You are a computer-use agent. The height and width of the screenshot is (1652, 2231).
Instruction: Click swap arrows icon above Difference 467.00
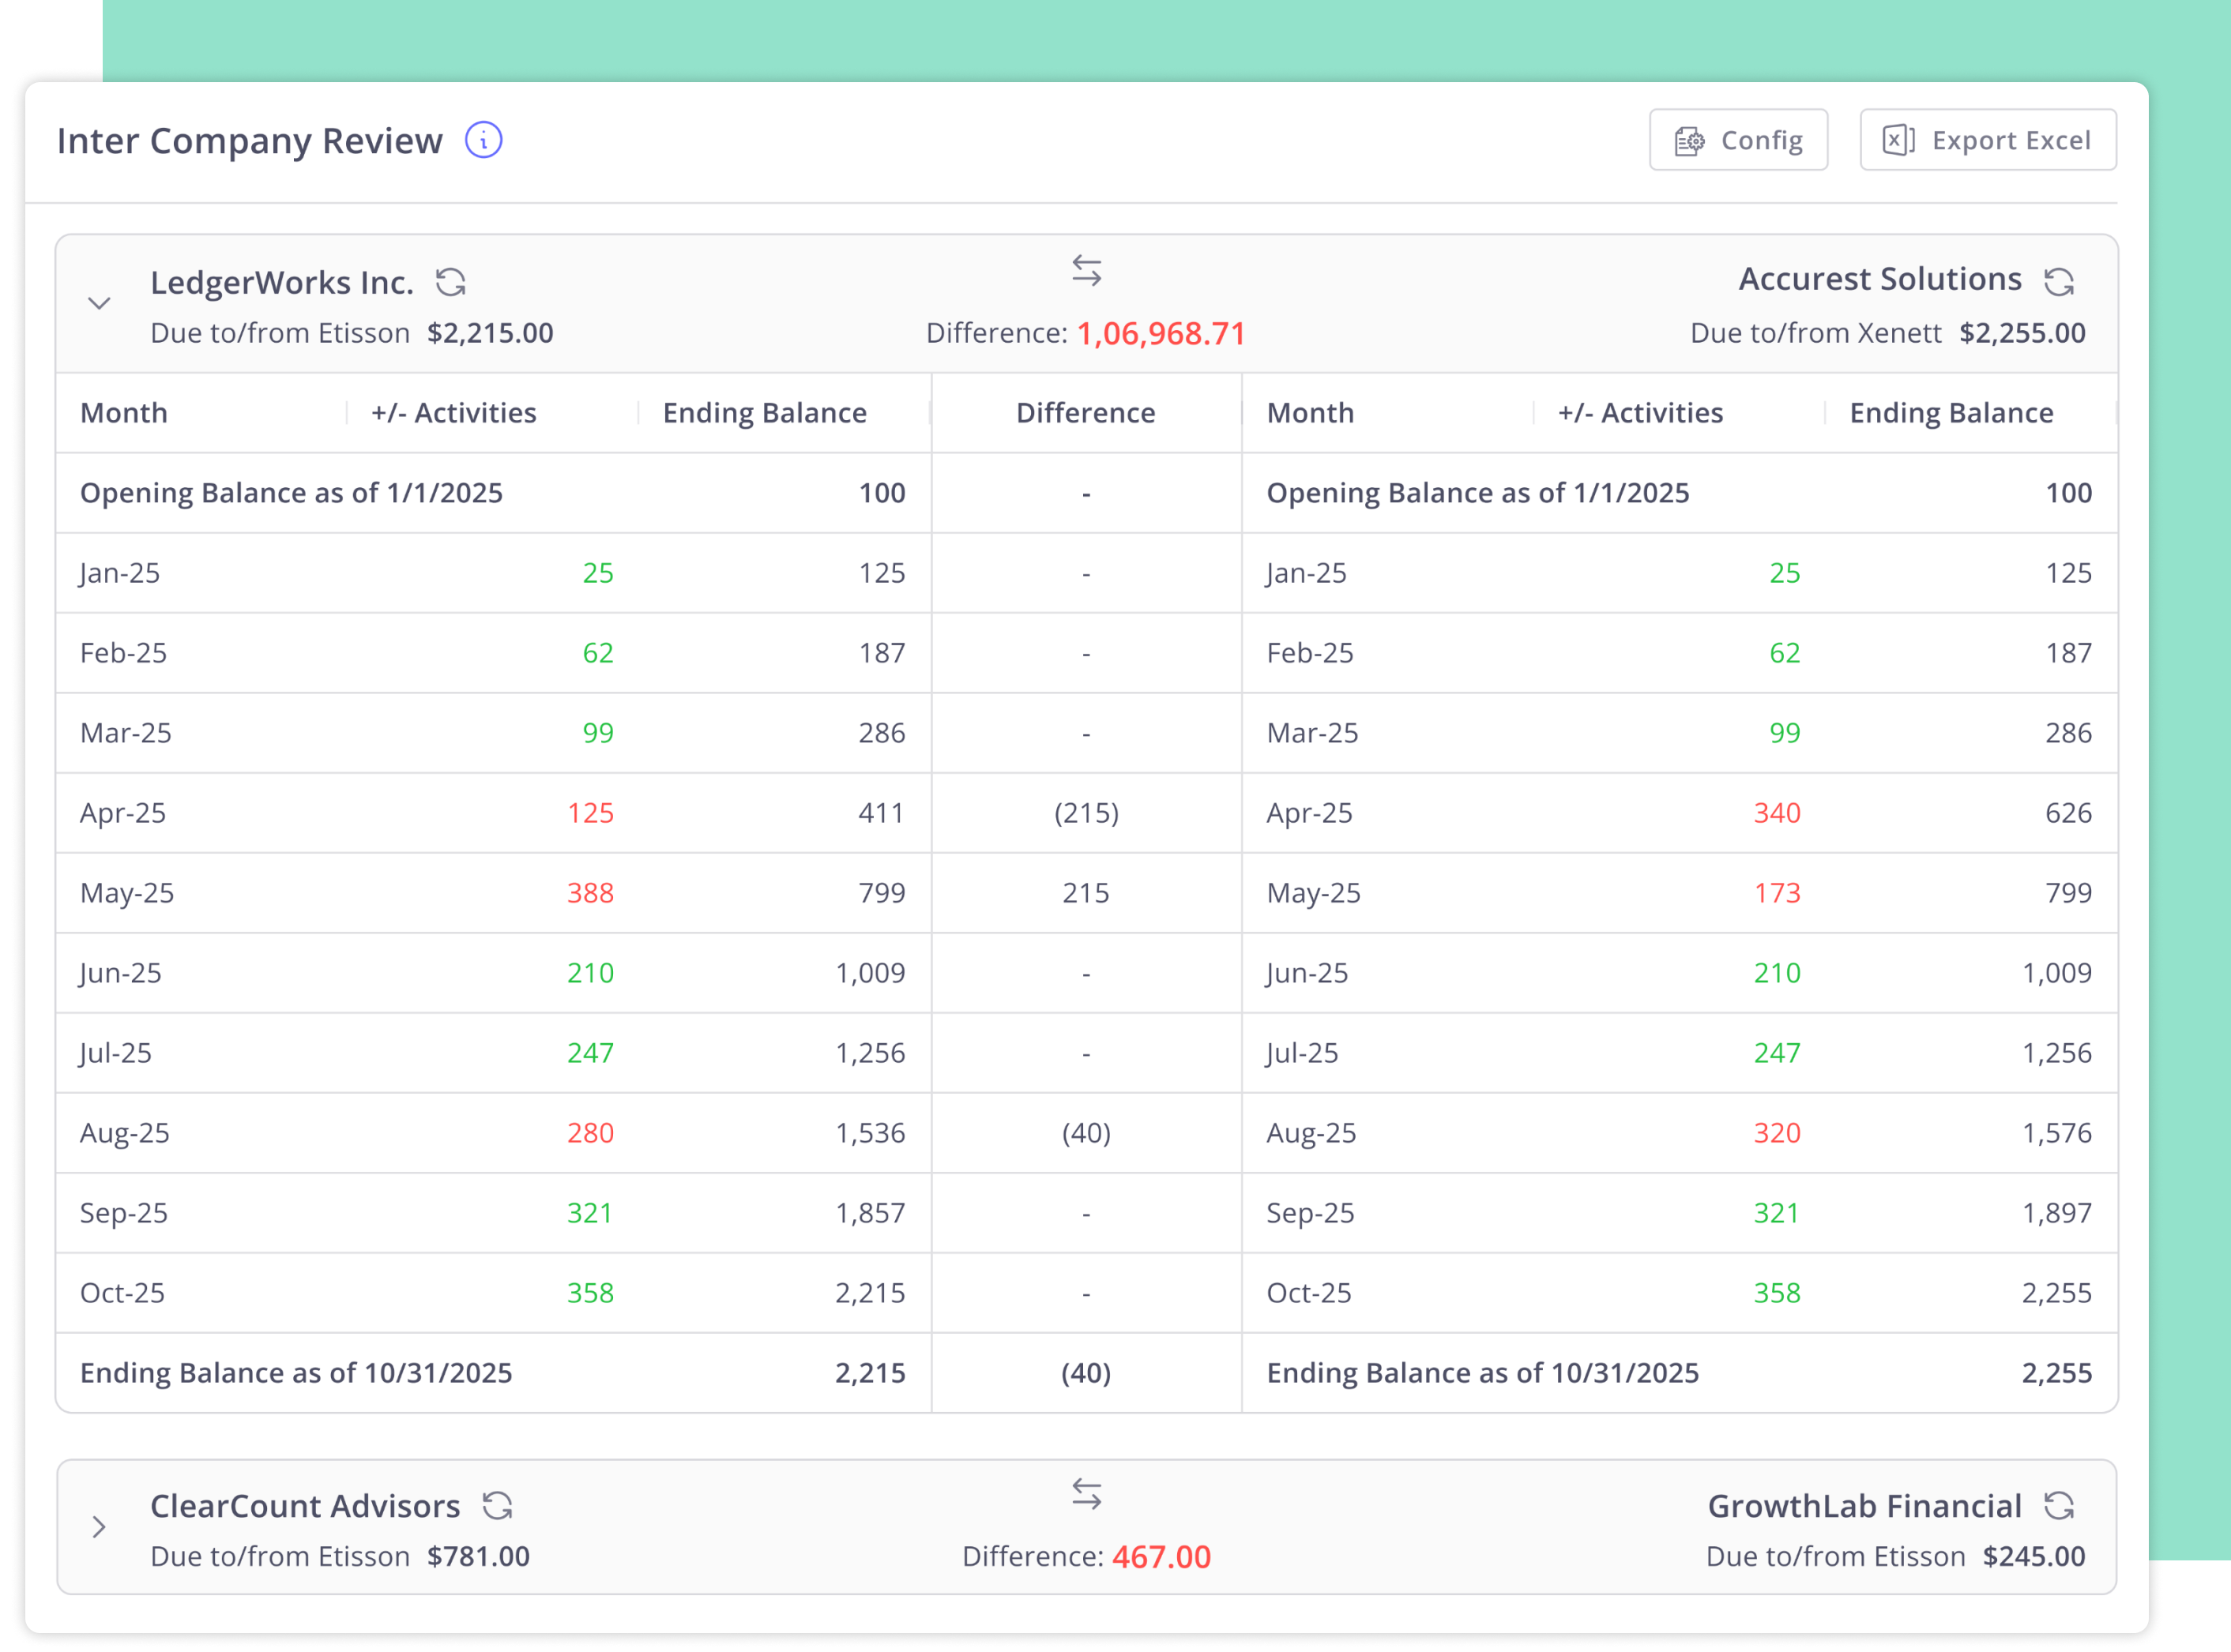1086,1494
